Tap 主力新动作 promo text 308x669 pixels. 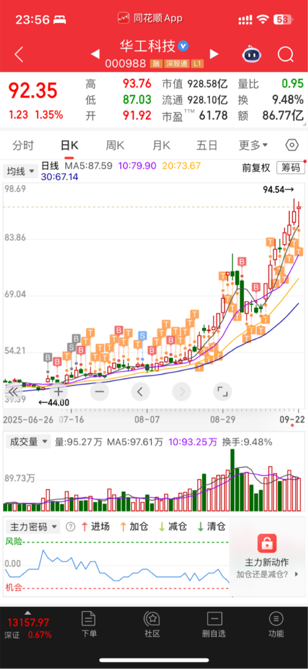click(267, 562)
